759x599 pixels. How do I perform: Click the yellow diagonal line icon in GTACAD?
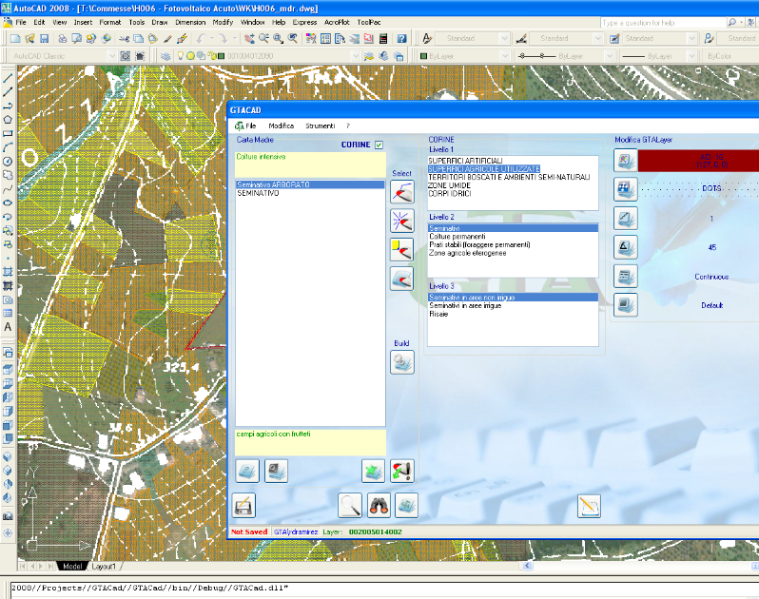point(589,506)
